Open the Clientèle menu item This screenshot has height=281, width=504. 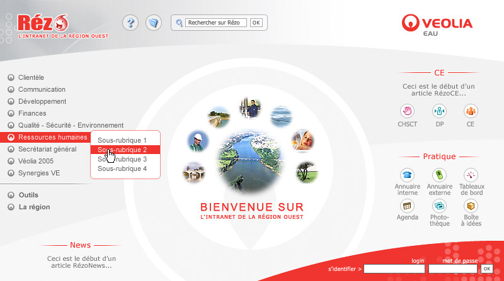pos(31,77)
